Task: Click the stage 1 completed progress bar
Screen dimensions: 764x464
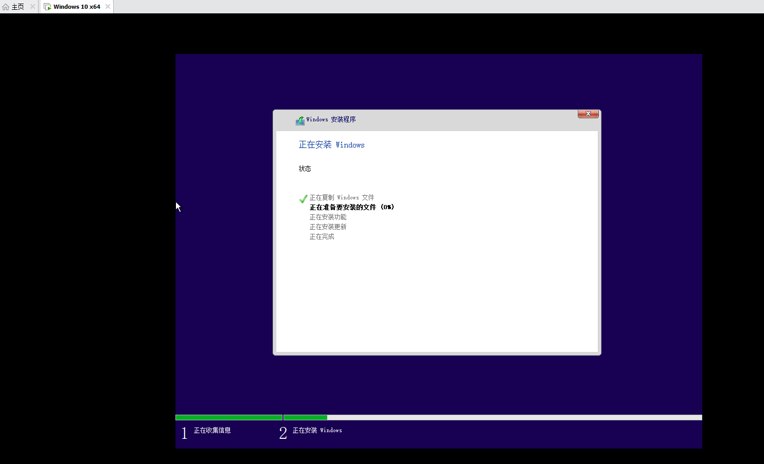Action: (229, 417)
